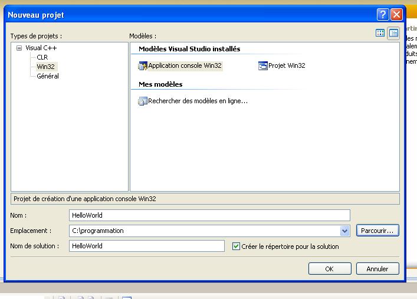Close the Nouveau projet dialog

coord(397,15)
